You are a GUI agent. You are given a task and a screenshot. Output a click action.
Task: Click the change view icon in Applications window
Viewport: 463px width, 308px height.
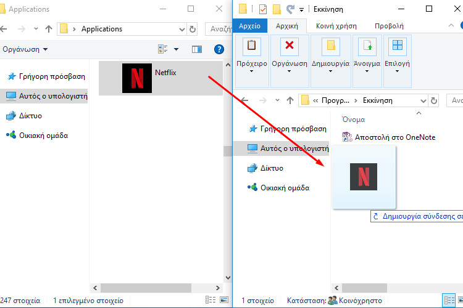(163, 49)
